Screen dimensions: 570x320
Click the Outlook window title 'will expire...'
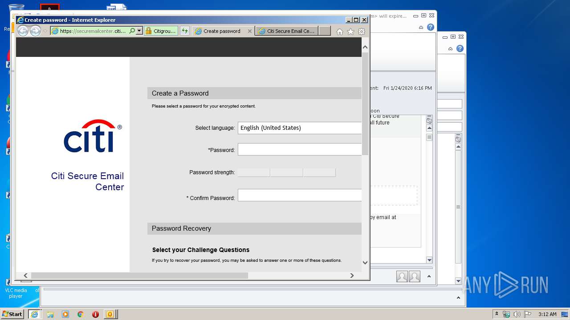[x=390, y=16]
